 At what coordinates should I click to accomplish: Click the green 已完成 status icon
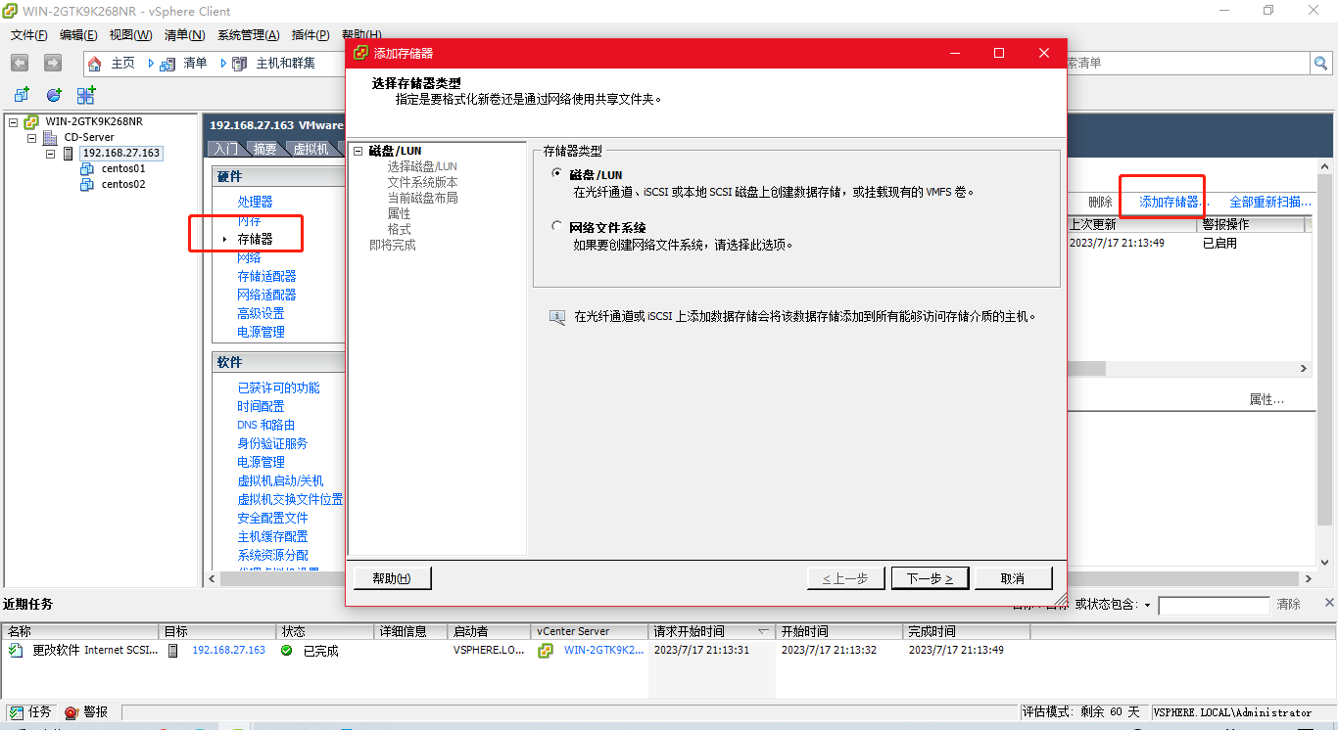(x=286, y=650)
